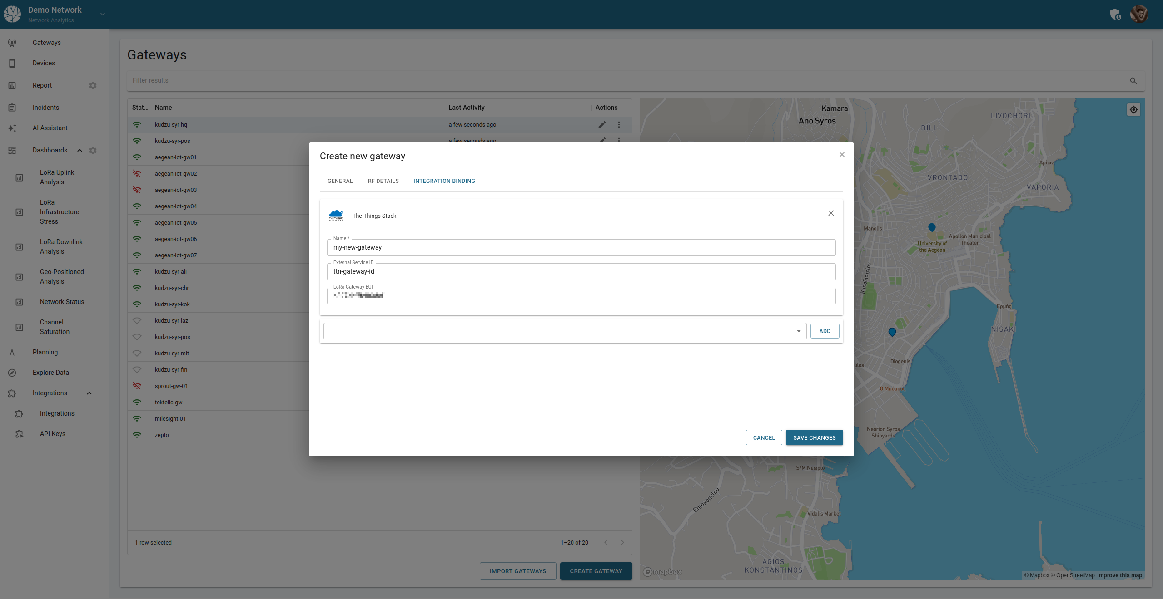Switch to the RF Details tab
This screenshot has height=599, width=1163.
click(x=383, y=181)
